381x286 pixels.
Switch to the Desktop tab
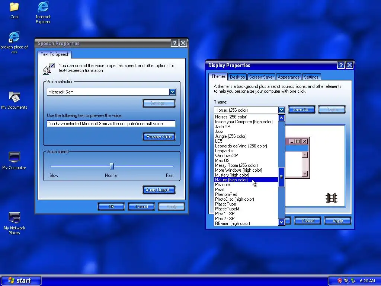237,77
